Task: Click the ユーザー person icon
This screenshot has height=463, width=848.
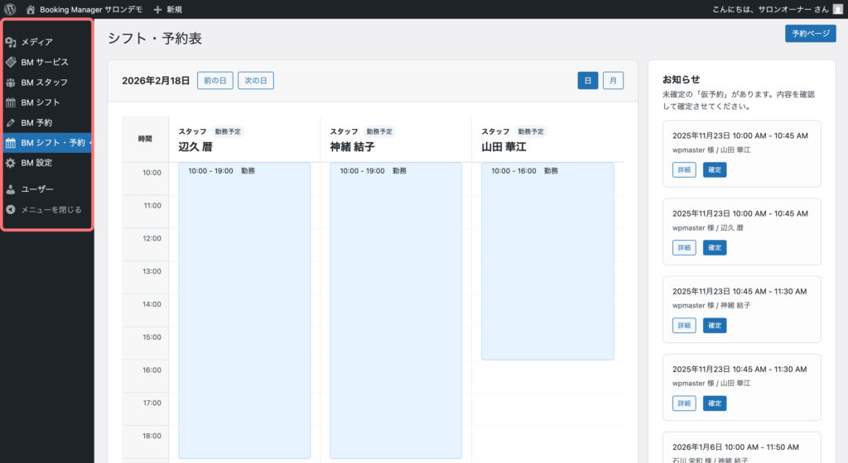Action: pyautogui.click(x=11, y=189)
